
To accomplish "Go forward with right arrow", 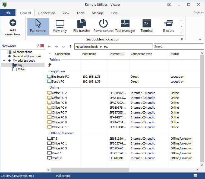I will point(56,46).
